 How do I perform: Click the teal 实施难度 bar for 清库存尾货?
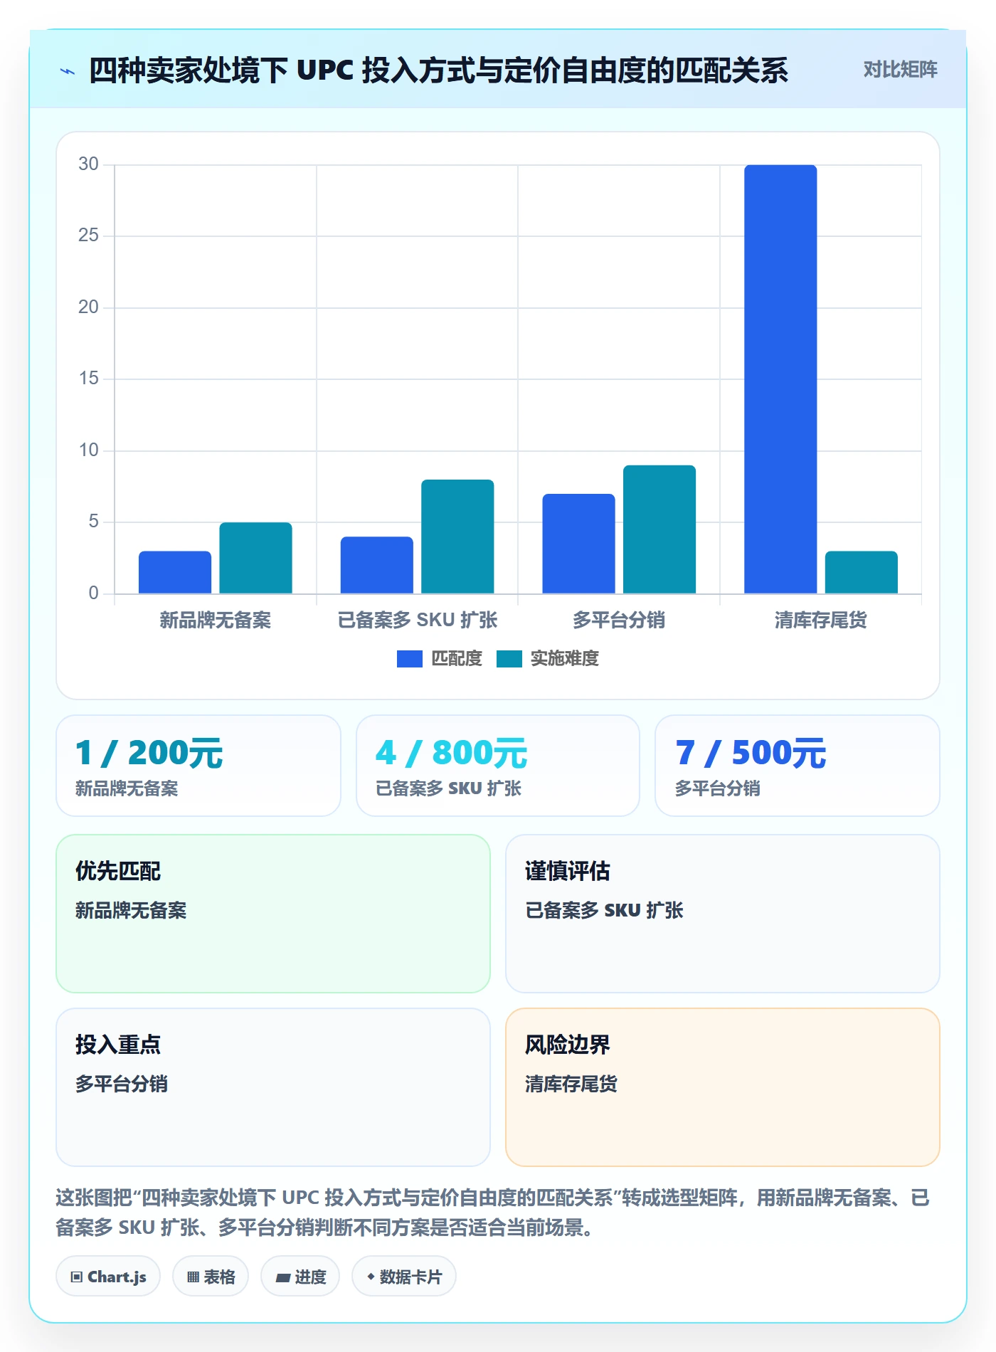pos(862,572)
